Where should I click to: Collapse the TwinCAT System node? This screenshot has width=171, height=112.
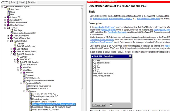8,41
